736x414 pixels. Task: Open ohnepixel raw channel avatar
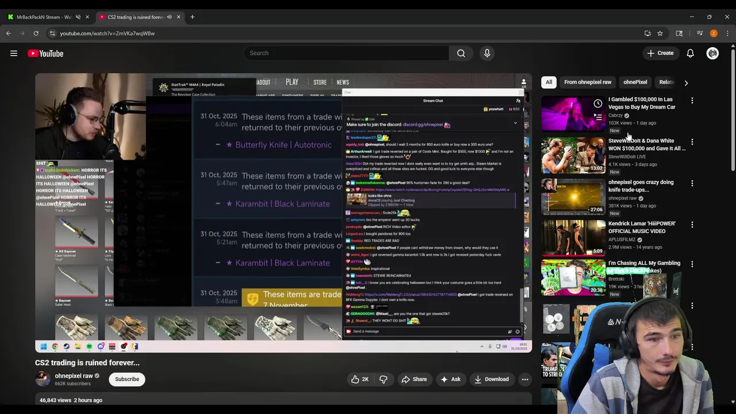tap(43, 379)
